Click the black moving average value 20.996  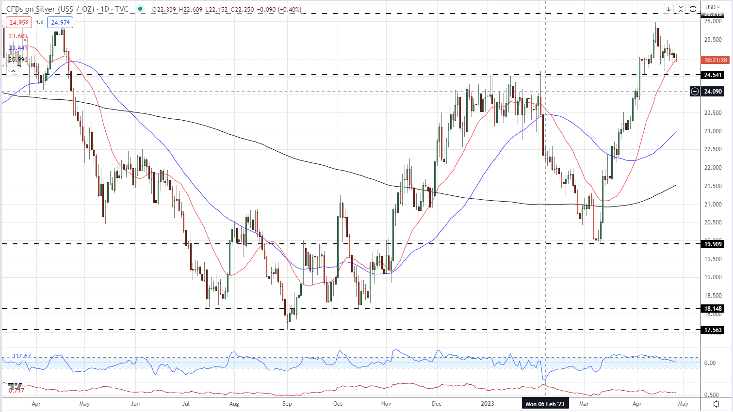click(x=18, y=60)
